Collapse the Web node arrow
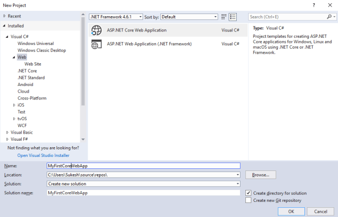 14,57
